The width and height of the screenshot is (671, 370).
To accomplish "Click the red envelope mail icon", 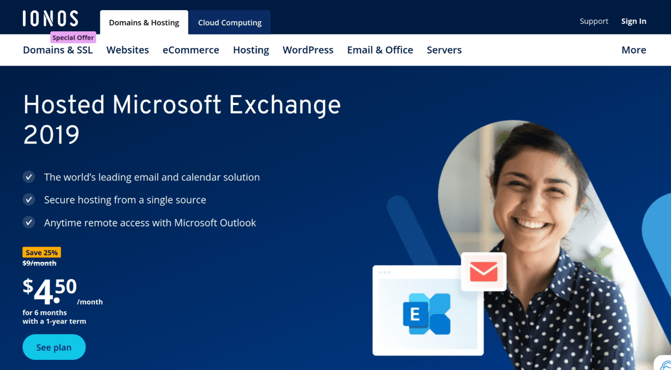I will click(x=484, y=272).
